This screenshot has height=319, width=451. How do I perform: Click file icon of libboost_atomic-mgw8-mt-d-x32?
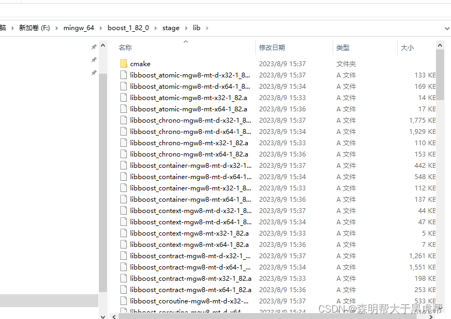tap(124, 75)
